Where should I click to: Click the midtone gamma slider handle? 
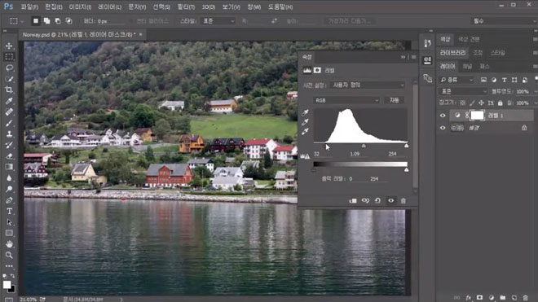click(x=364, y=146)
